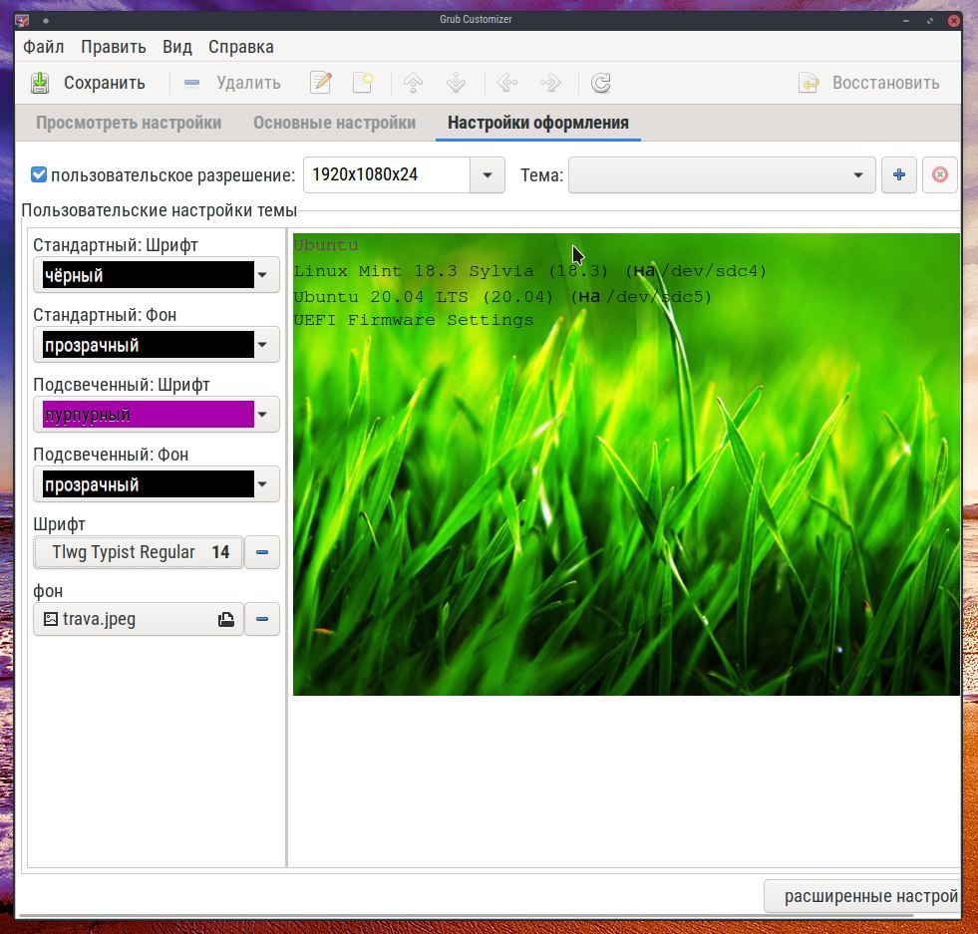Image resolution: width=978 pixels, height=934 pixels.
Task: Click the application icon in title bar
Action: point(23,20)
